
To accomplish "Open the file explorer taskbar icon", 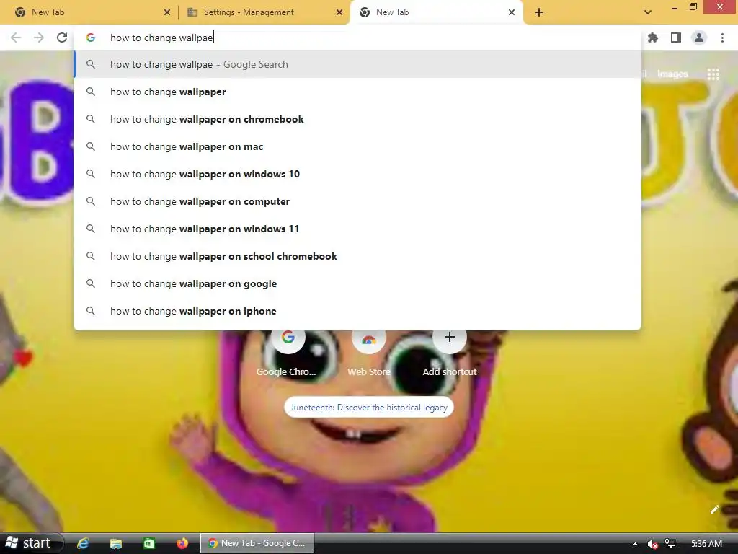I will [116, 543].
